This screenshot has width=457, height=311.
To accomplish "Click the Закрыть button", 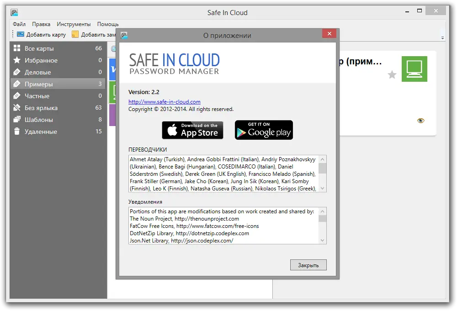I will pyautogui.click(x=308, y=265).
